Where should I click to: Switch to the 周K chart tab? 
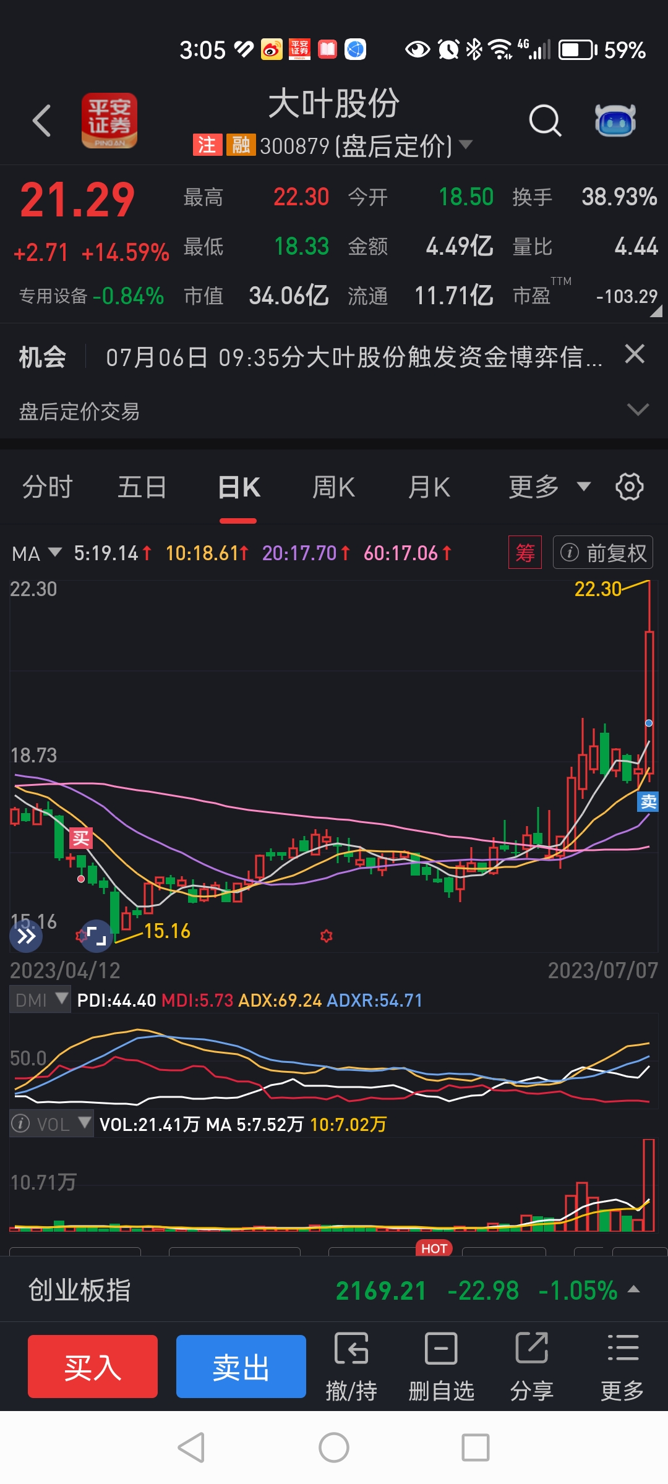[333, 487]
